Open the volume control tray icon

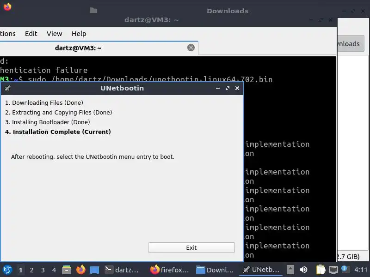tap(303, 270)
